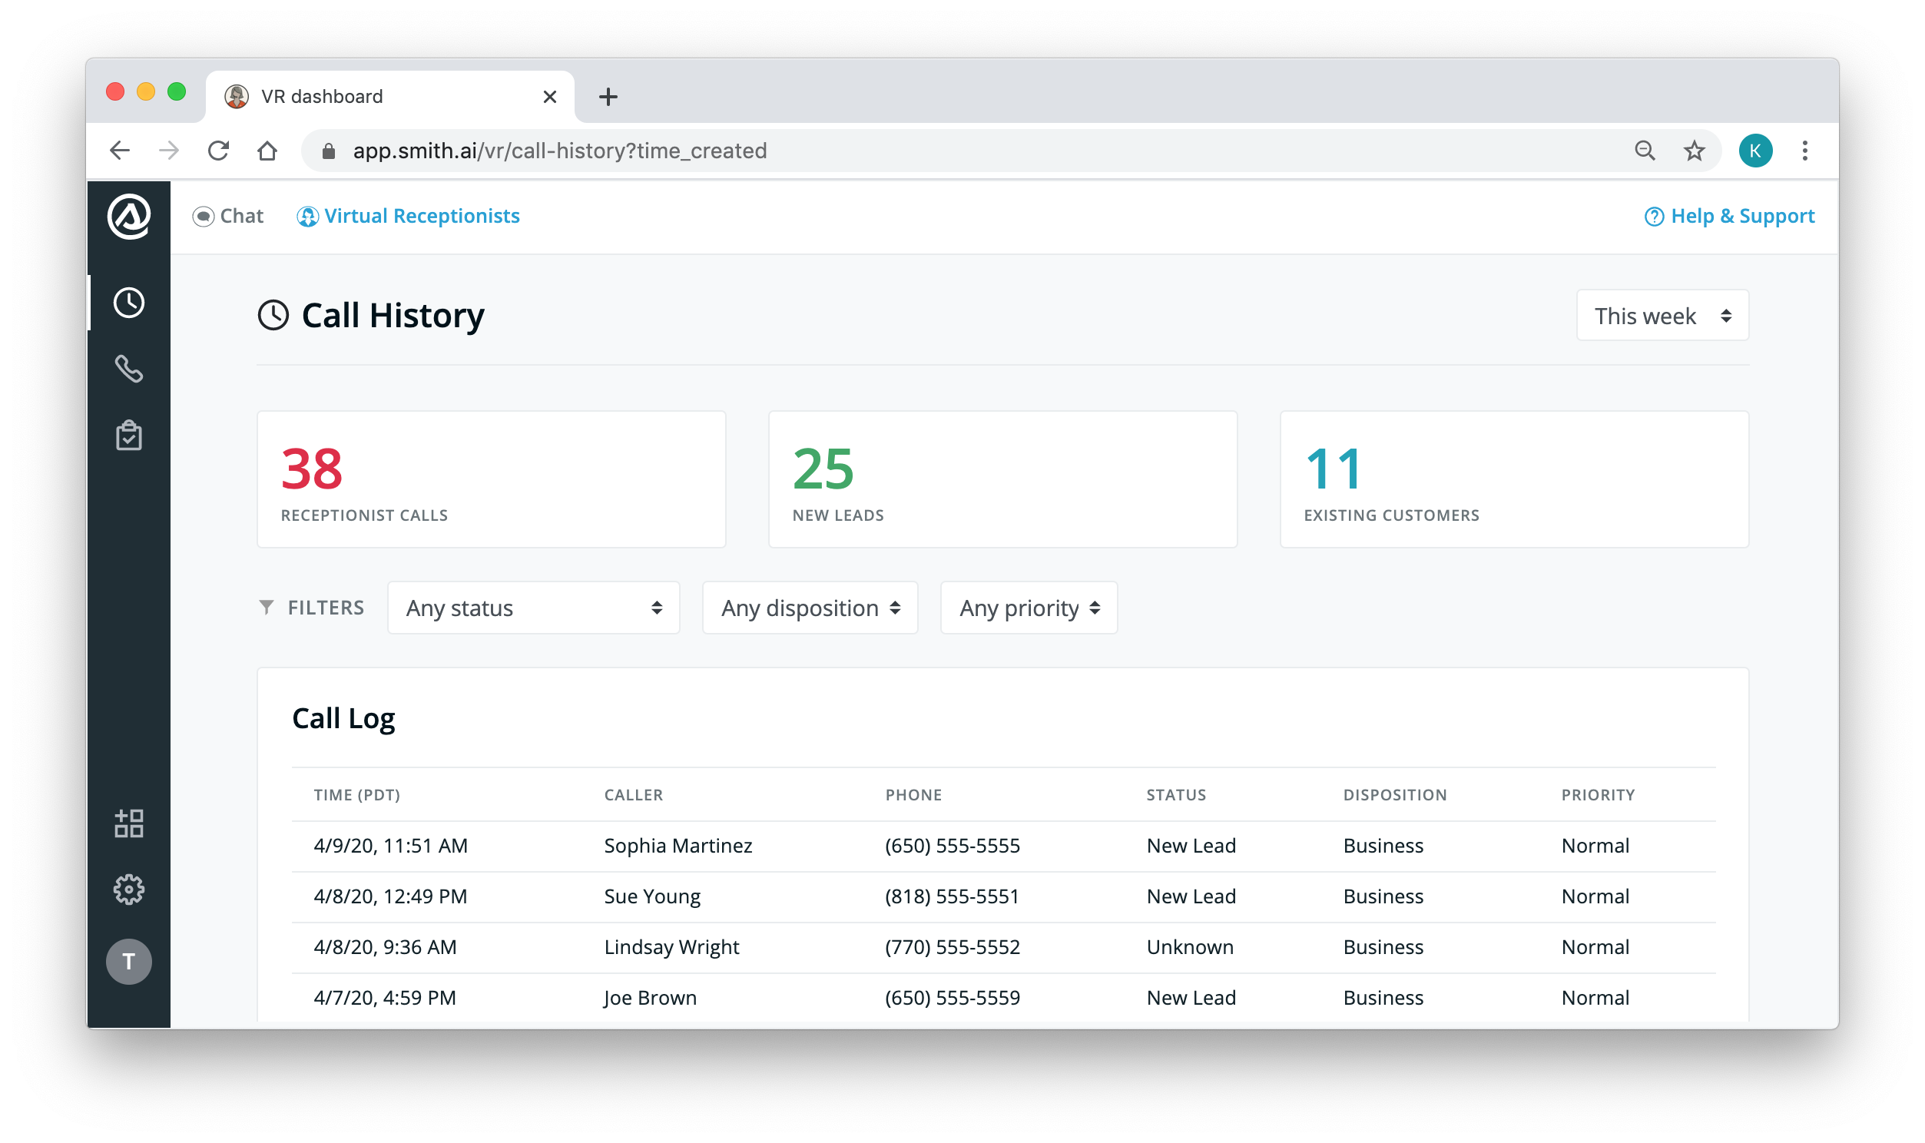Click the 25 New Leads card
This screenshot has height=1143, width=1925.
point(1002,479)
